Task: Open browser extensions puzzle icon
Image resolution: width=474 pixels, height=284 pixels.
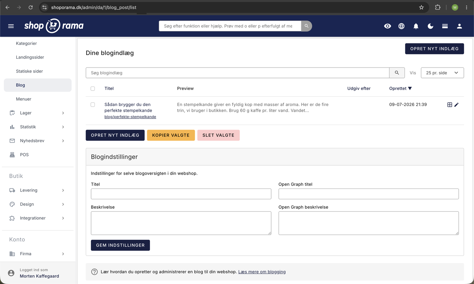Action: click(437, 7)
